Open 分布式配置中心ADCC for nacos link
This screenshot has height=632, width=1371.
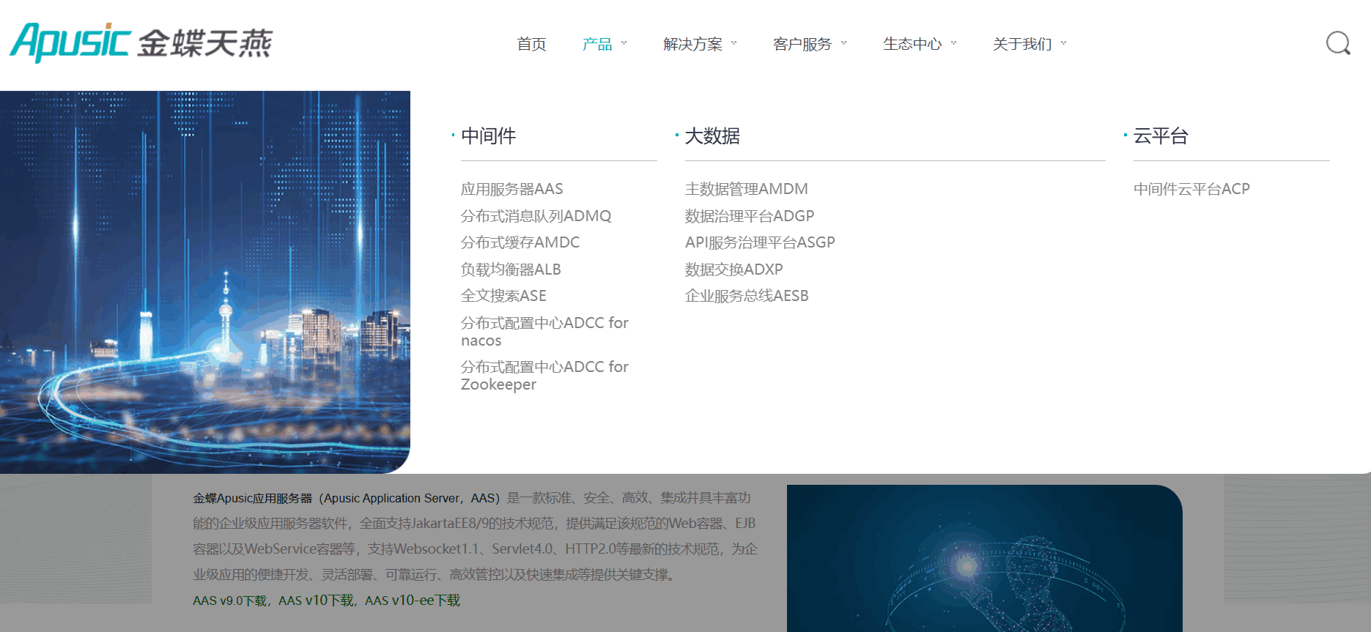tap(544, 332)
